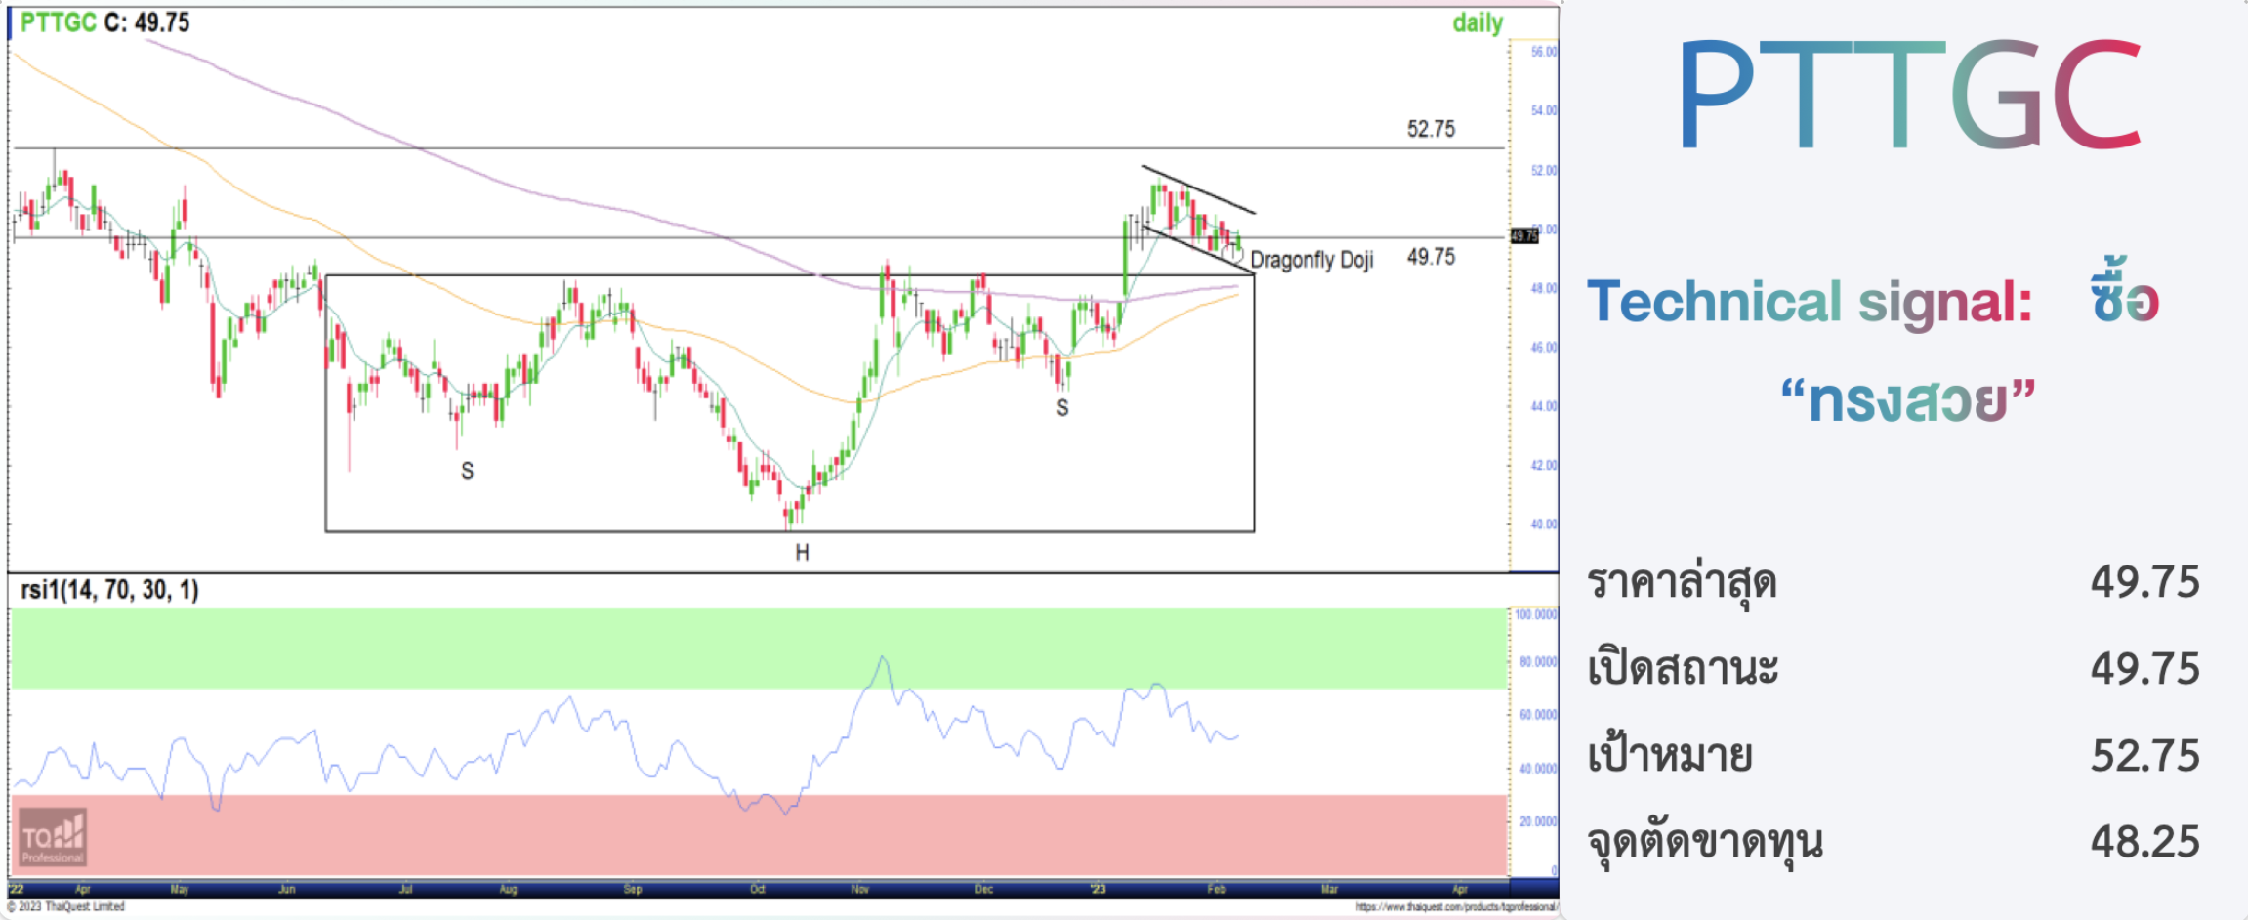Click the Jun marker on the time axis
This screenshot has width=2248, height=920.
286,889
